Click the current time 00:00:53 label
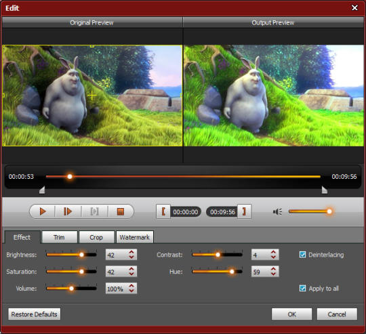Image resolution: width=366 pixels, height=334 pixels. (x=21, y=177)
